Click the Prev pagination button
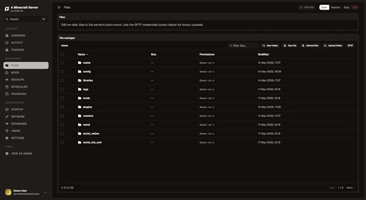 [x=331, y=188]
